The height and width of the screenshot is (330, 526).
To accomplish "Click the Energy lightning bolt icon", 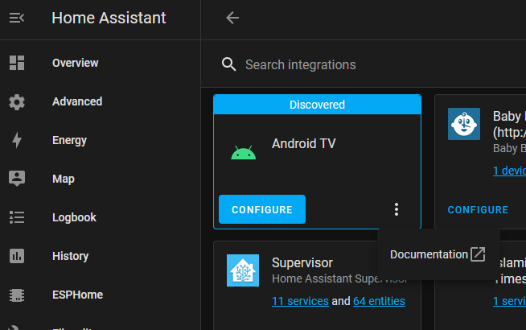I will 17,140.
